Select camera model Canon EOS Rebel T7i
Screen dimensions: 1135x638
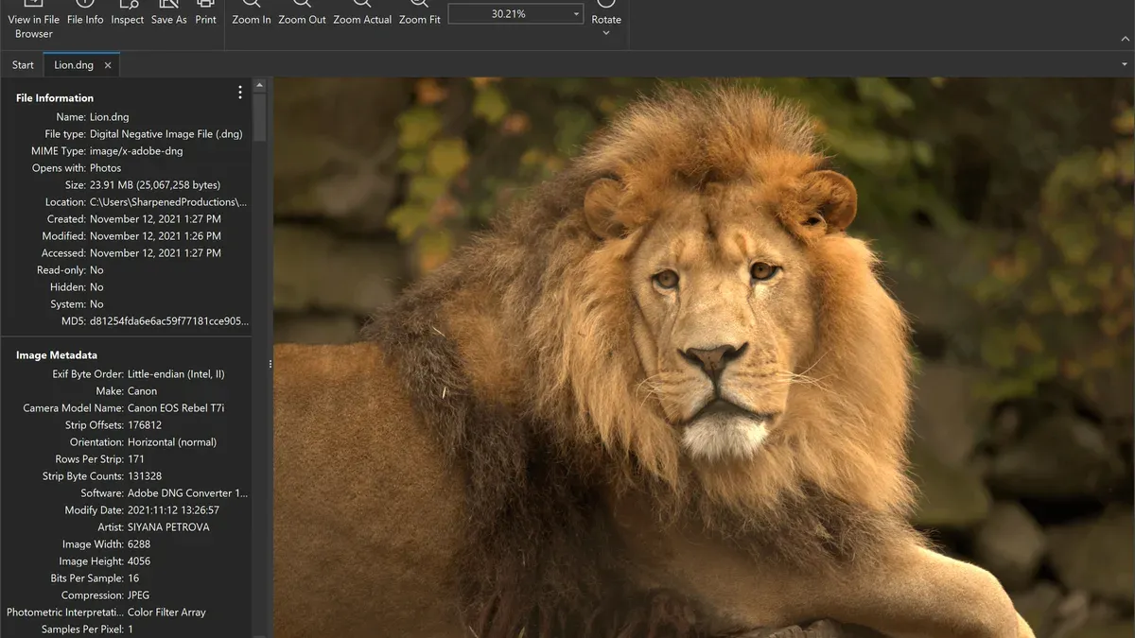click(176, 408)
